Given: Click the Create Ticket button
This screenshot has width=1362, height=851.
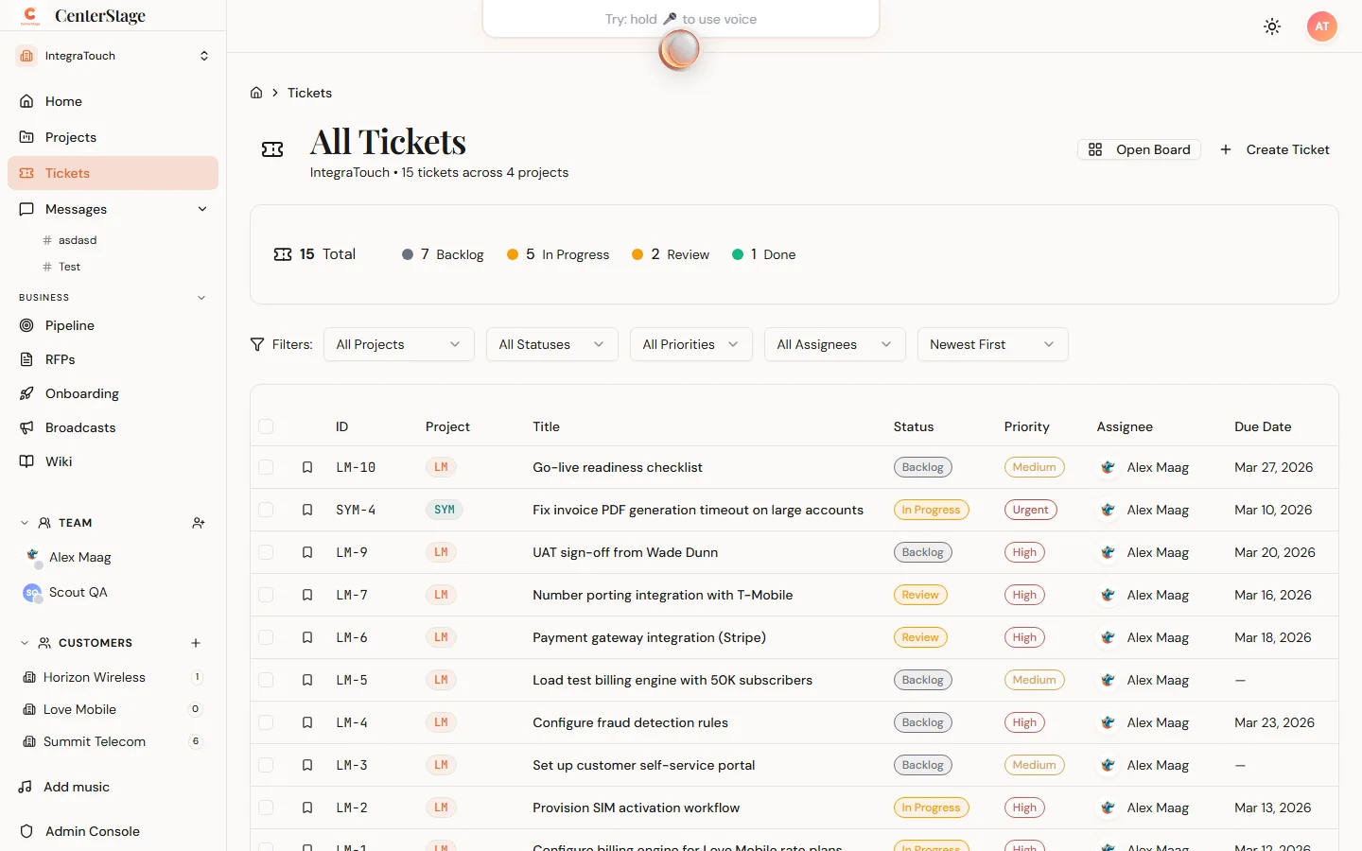Looking at the screenshot, I should (1275, 149).
